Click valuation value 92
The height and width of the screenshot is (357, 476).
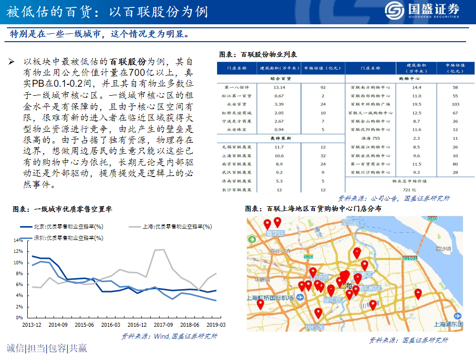tap(323, 87)
